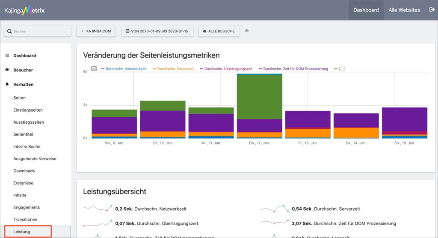Click 2,07 Sek. Zeit für DOM Prozessierung metric
This screenshot has height=238, width=438.
tap(344, 223)
